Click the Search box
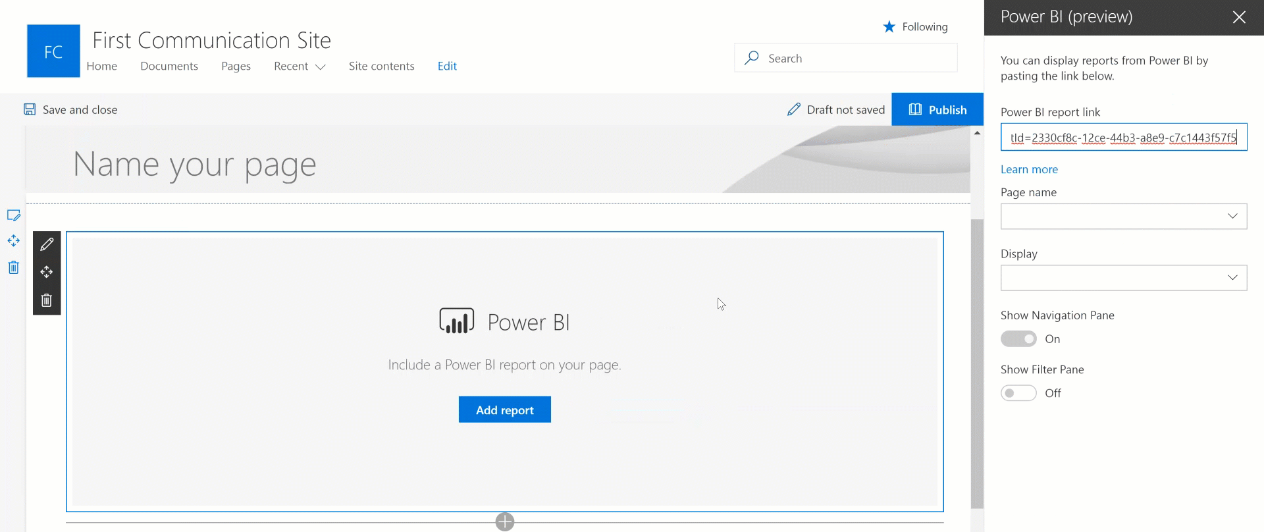This screenshot has height=532, width=1264. [846, 58]
